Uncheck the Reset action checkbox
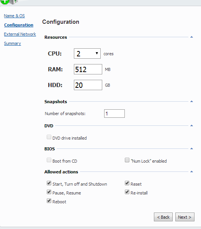This screenshot has height=229, width=201. (127, 183)
